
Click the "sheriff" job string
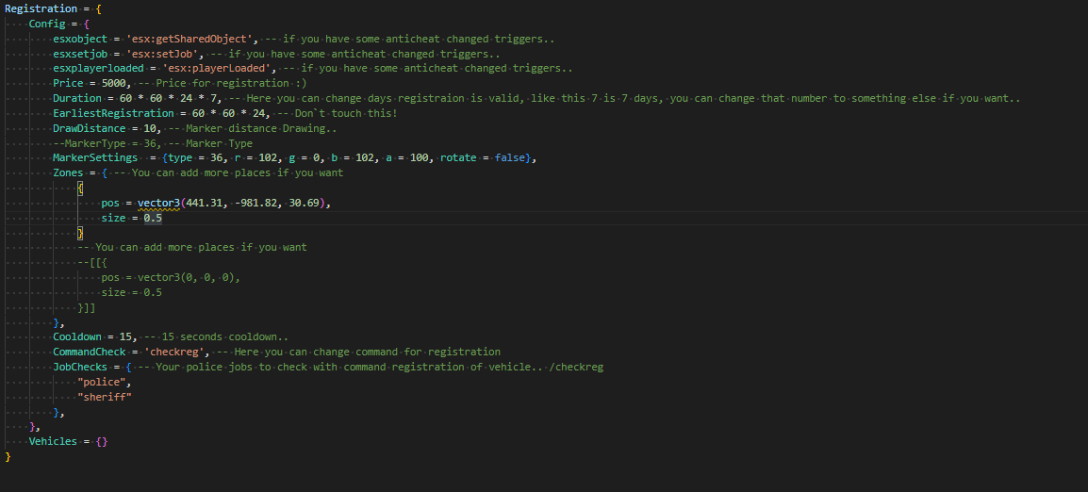point(105,397)
